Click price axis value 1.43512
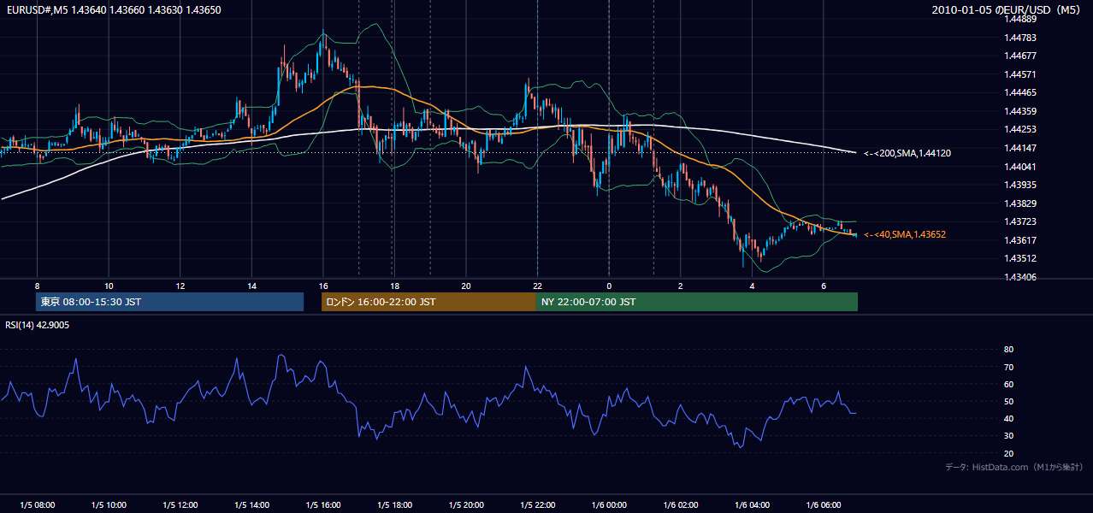The height and width of the screenshot is (513, 1093). (1020, 258)
